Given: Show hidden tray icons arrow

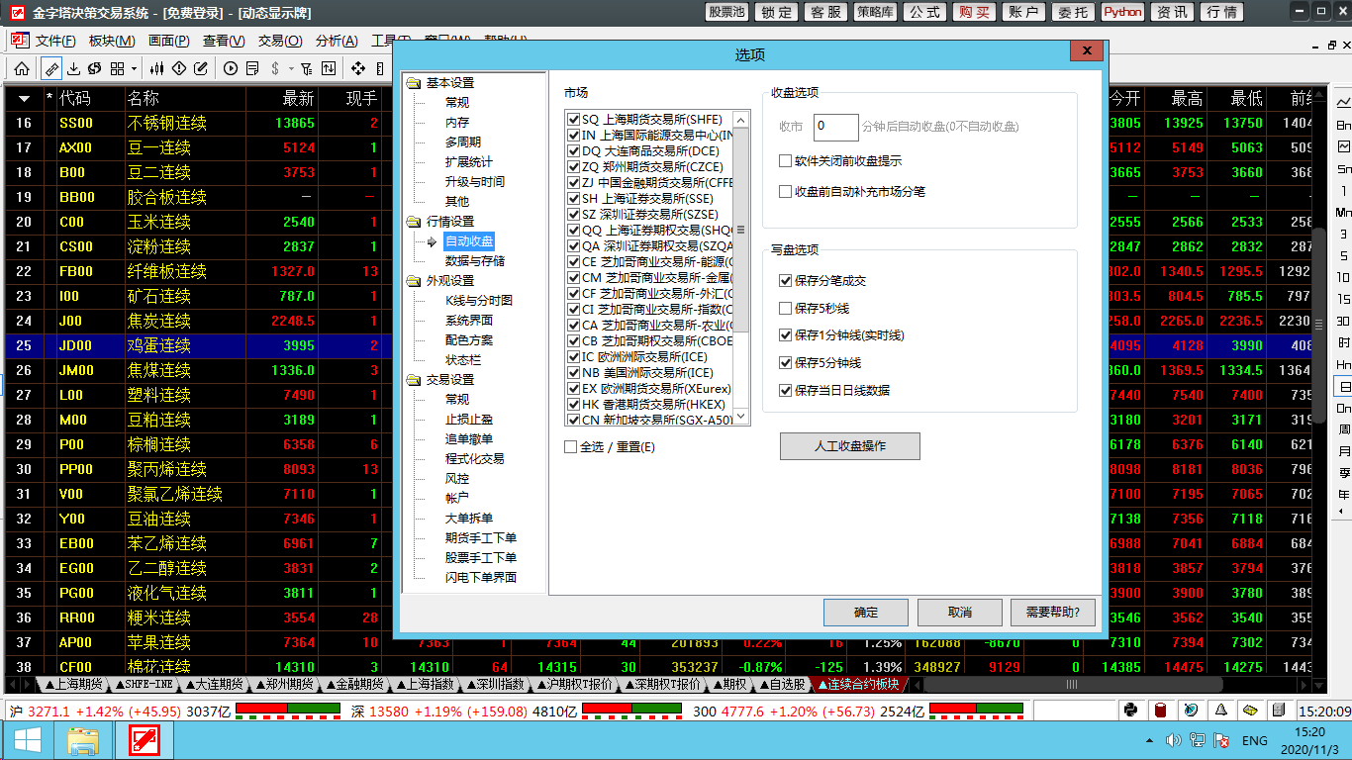Looking at the screenshot, I should click(1150, 740).
